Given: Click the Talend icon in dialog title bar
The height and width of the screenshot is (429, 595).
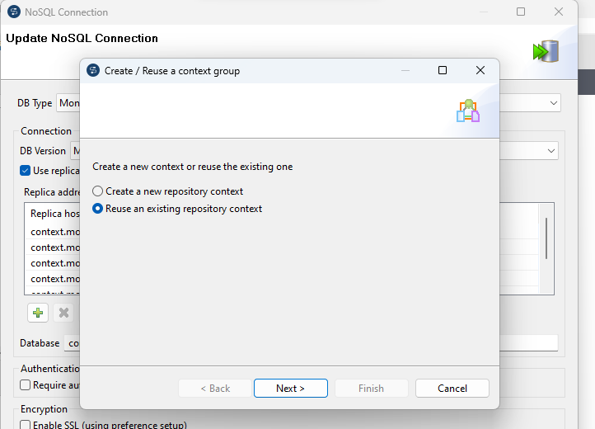Looking at the screenshot, I should coord(93,71).
